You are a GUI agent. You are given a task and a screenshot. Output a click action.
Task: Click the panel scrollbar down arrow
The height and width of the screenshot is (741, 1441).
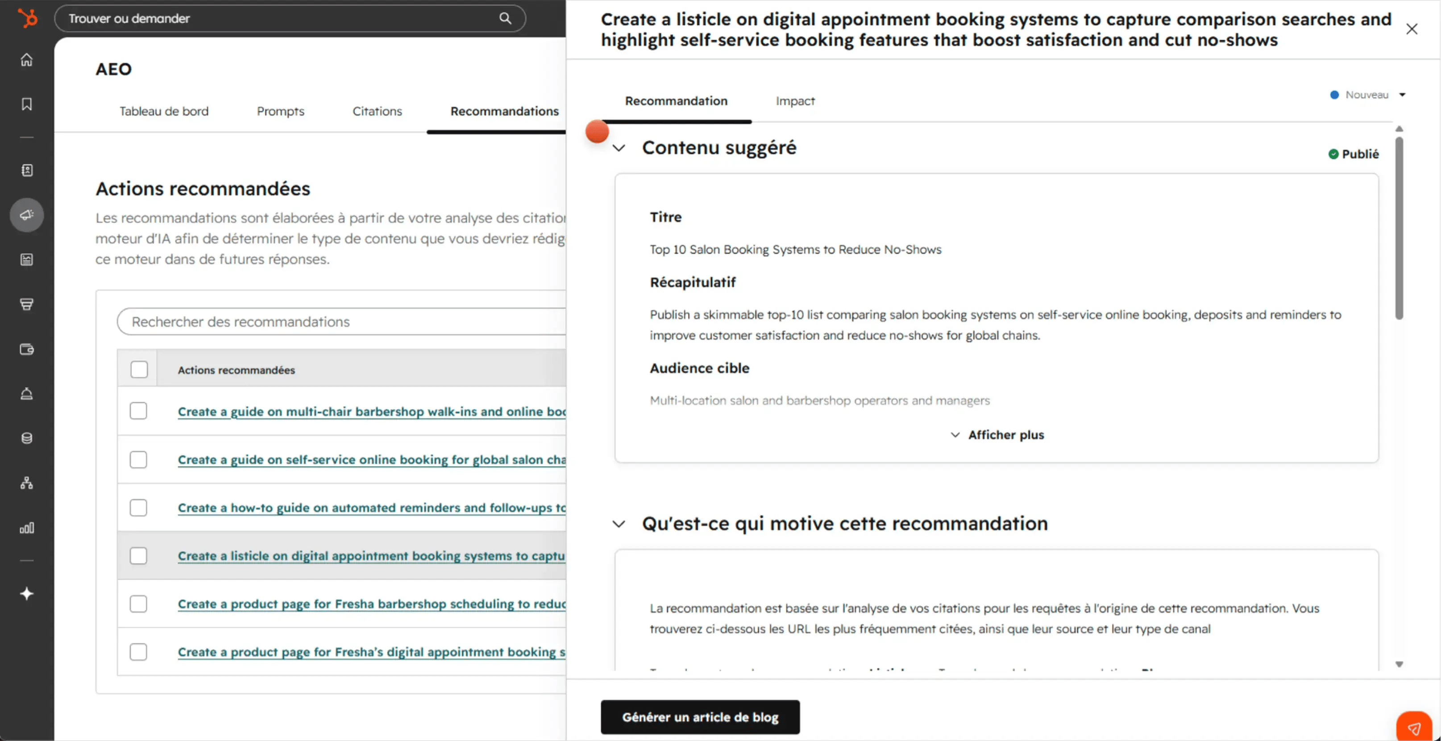(1399, 664)
